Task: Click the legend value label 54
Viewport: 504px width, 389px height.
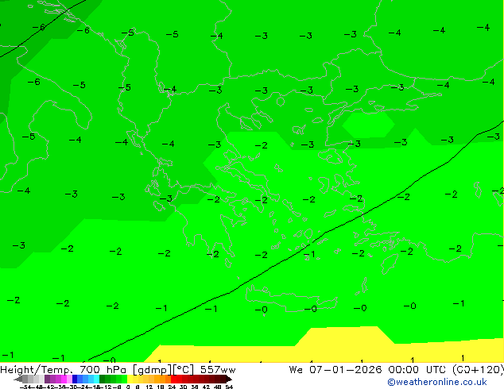Action: point(229,387)
